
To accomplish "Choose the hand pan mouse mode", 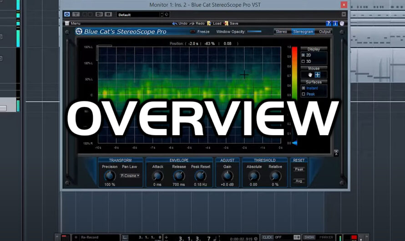I will (x=310, y=75).
